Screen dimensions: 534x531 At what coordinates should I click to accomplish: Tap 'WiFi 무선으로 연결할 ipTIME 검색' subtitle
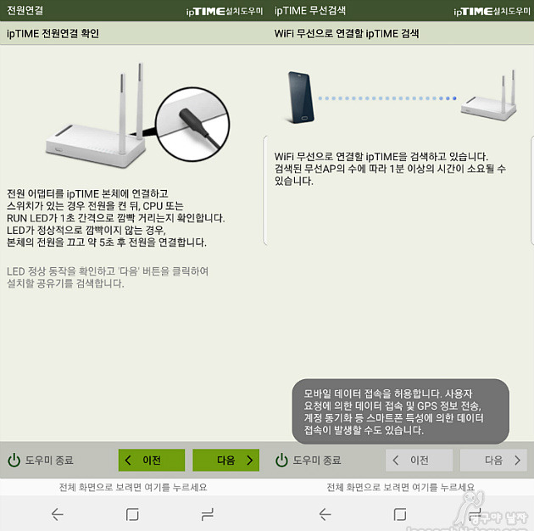click(347, 33)
